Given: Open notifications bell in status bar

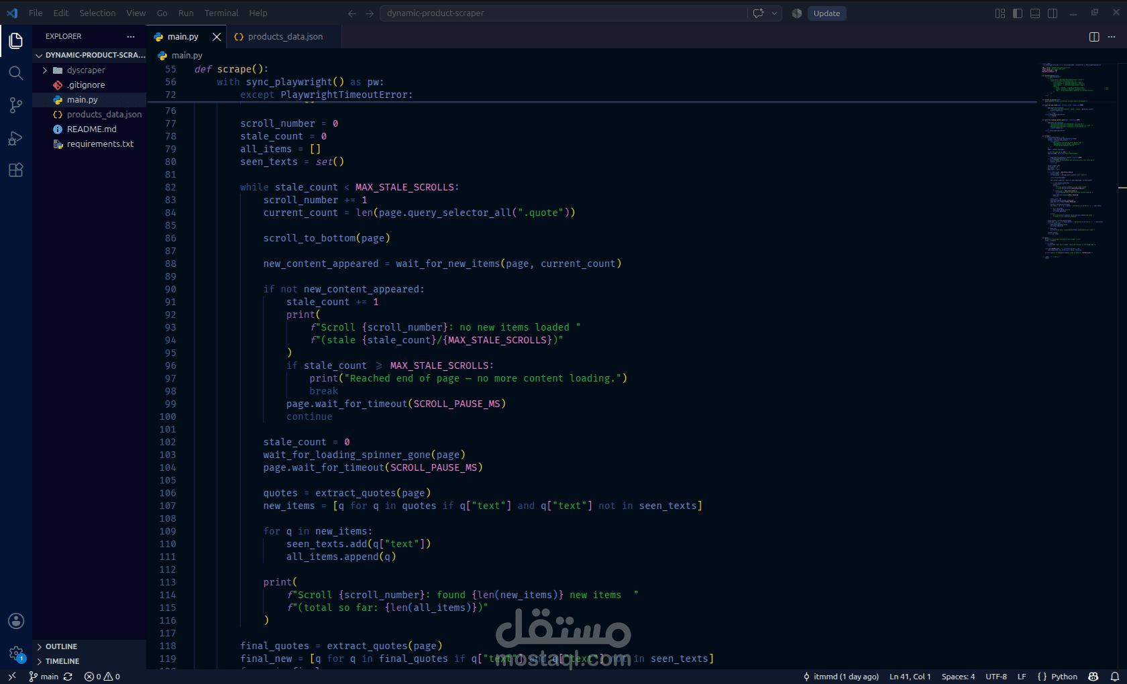Looking at the screenshot, I should (1115, 677).
